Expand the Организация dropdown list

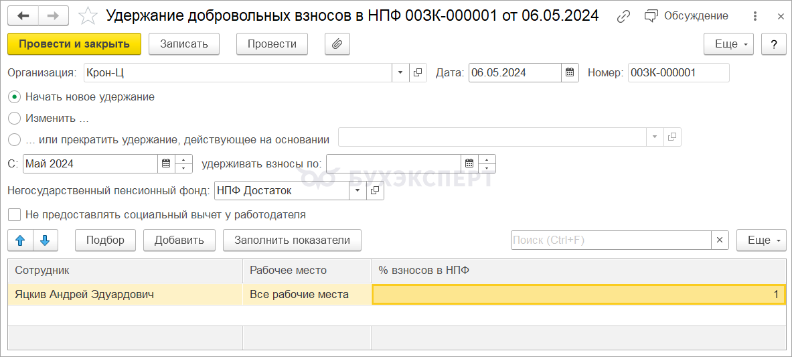(400, 73)
